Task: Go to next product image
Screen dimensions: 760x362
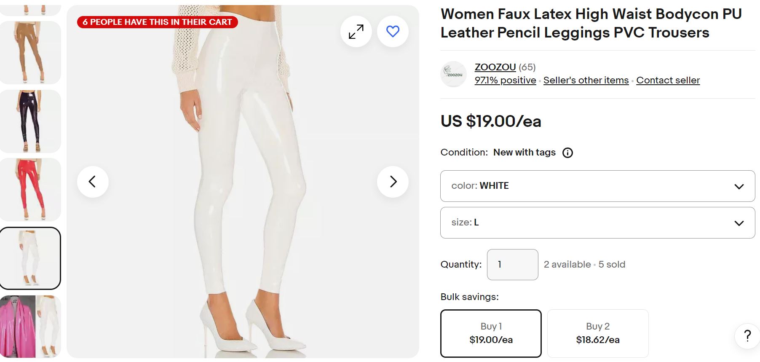Action: coord(393,182)
